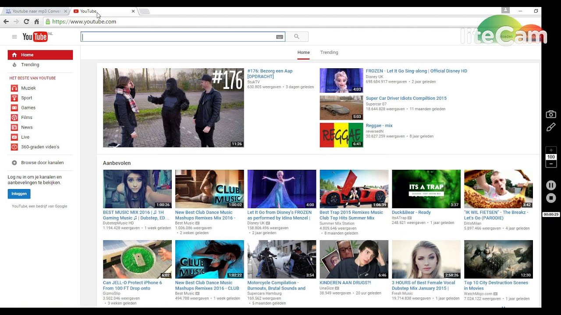Open Top 10 City Destruction Scenes title
Screen dimensions: 561x315
click(x=496, y=285)
